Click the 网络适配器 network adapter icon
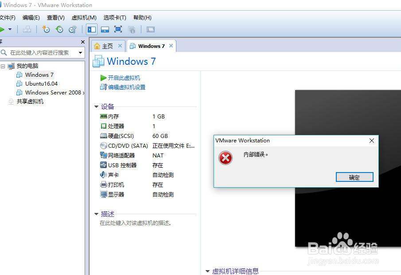The width and height of the screenshot is (401, 275). 103,155
